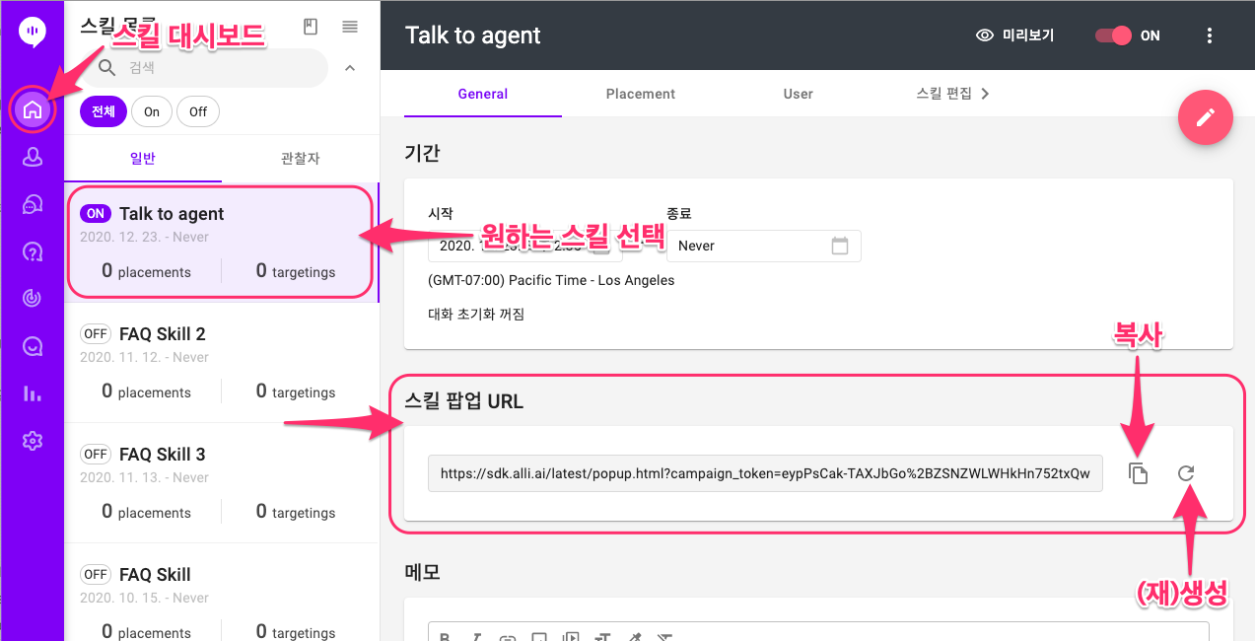Image resolution: width=1255 pixels, height=641 pixels.
Task: Open the smiley chat bubble sidebar icon
Action: pos(33,346)
